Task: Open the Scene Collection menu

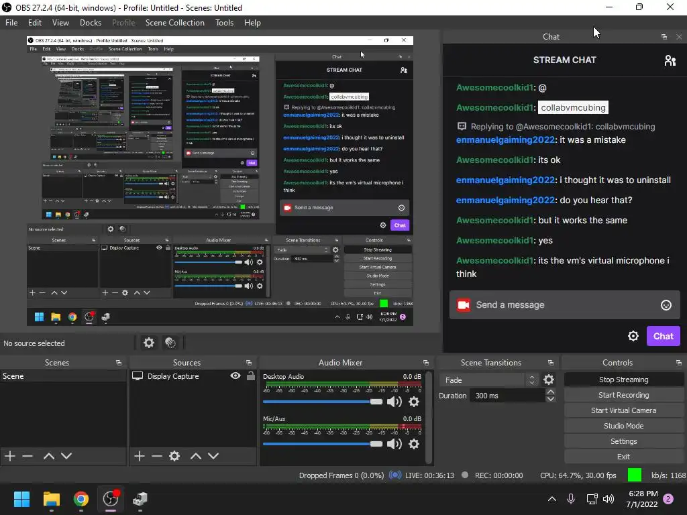Action: [175, 23]
